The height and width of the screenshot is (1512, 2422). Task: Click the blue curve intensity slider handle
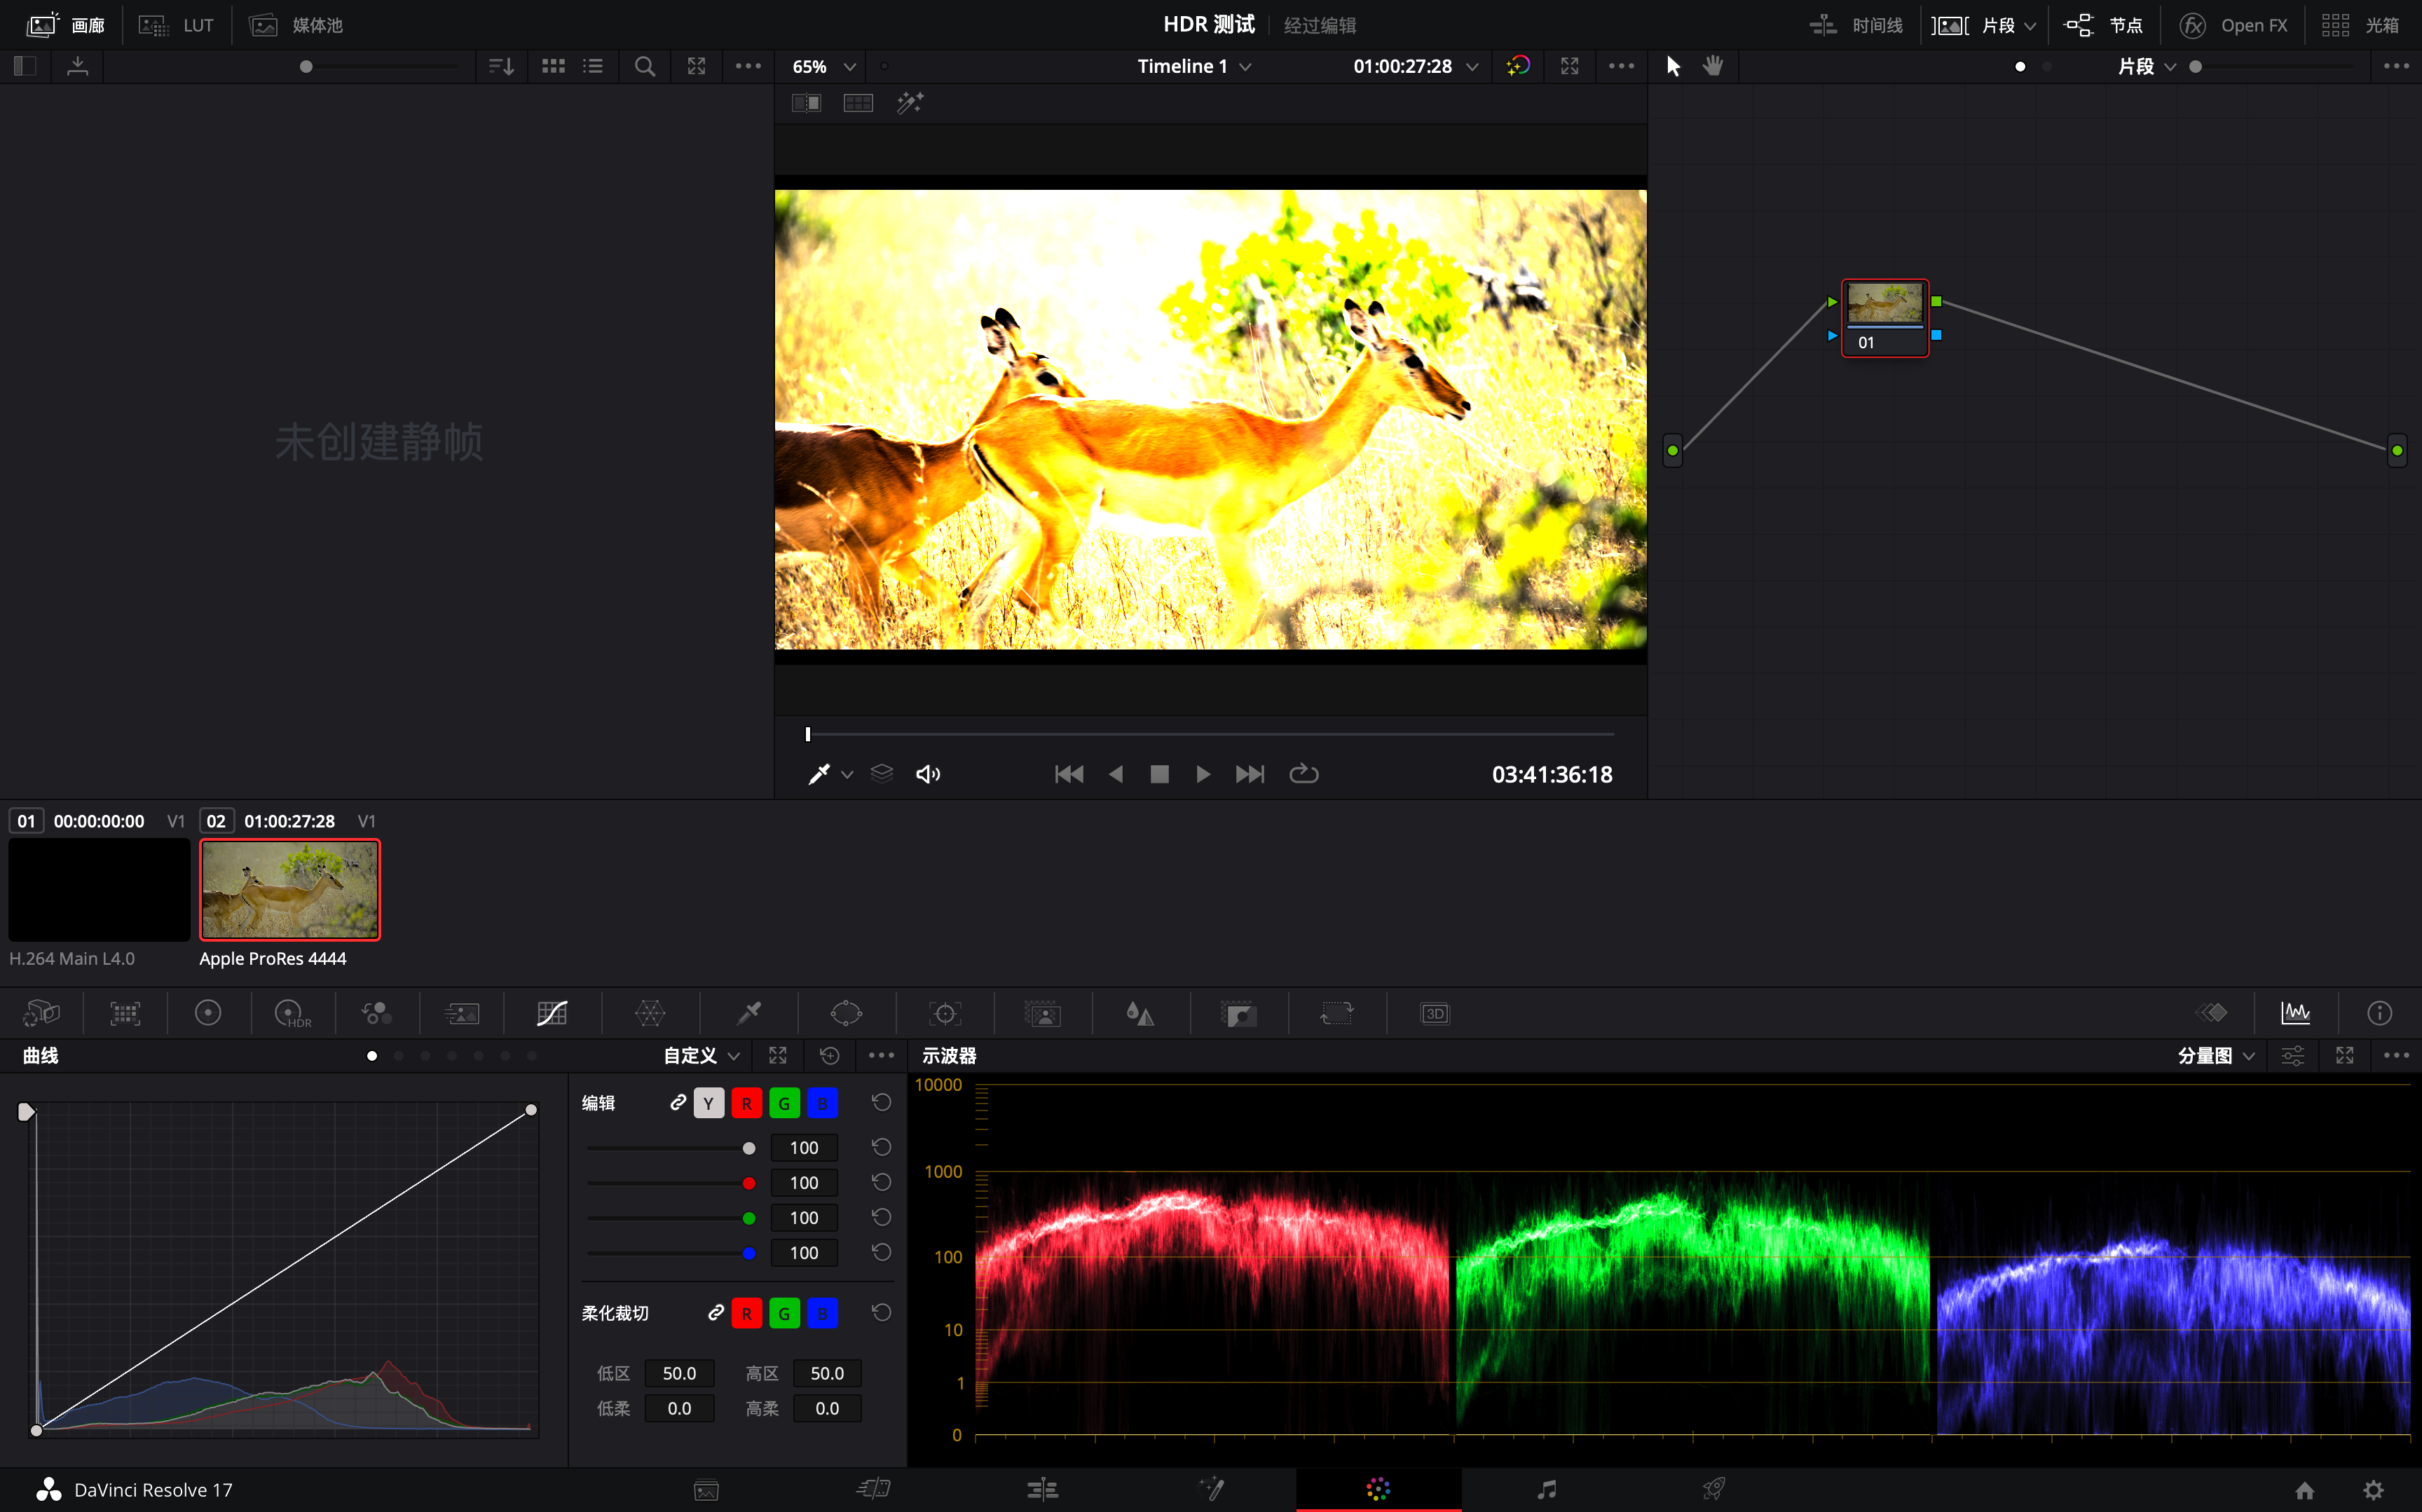point(749,1253)
